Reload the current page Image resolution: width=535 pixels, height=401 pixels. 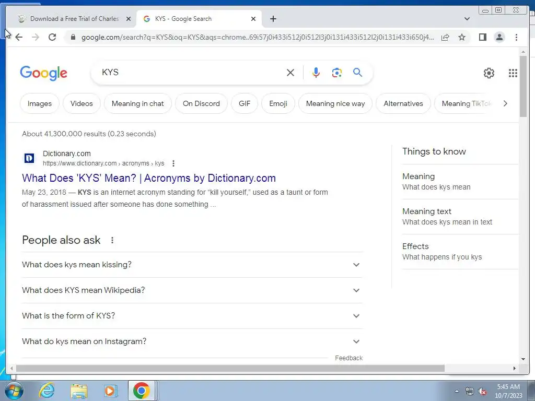pyautogui.click(x=52, y=37)
